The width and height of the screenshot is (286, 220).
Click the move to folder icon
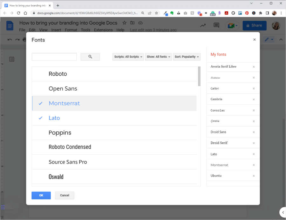[132, 23]
